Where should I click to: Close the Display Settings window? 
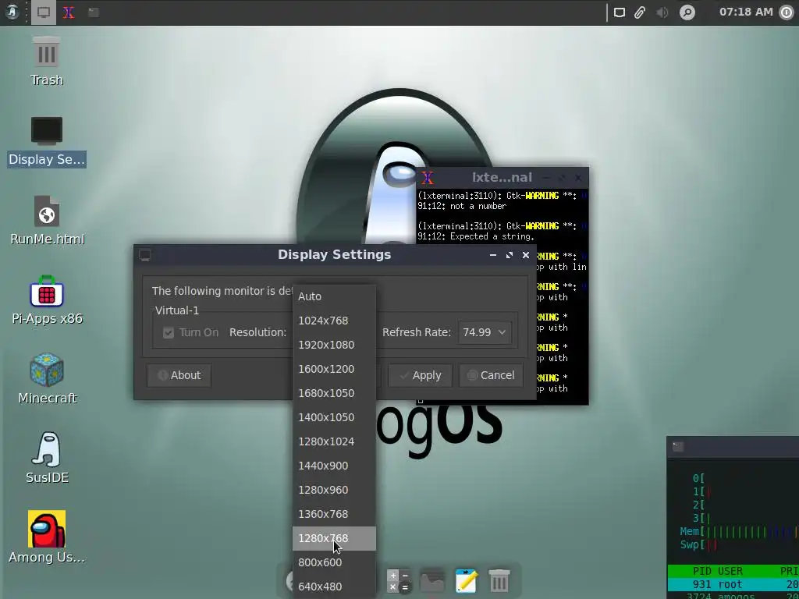(526, 255)
